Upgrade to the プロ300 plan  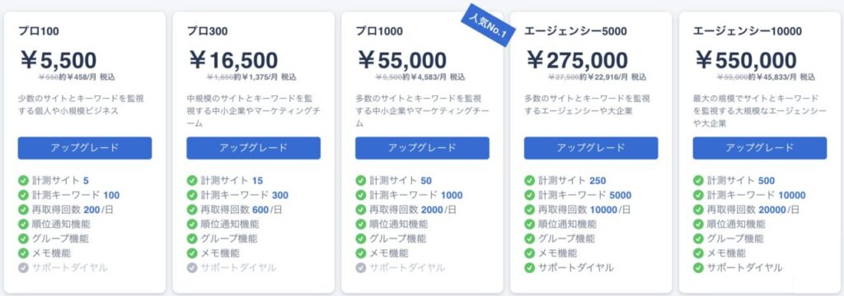point(254,148)
